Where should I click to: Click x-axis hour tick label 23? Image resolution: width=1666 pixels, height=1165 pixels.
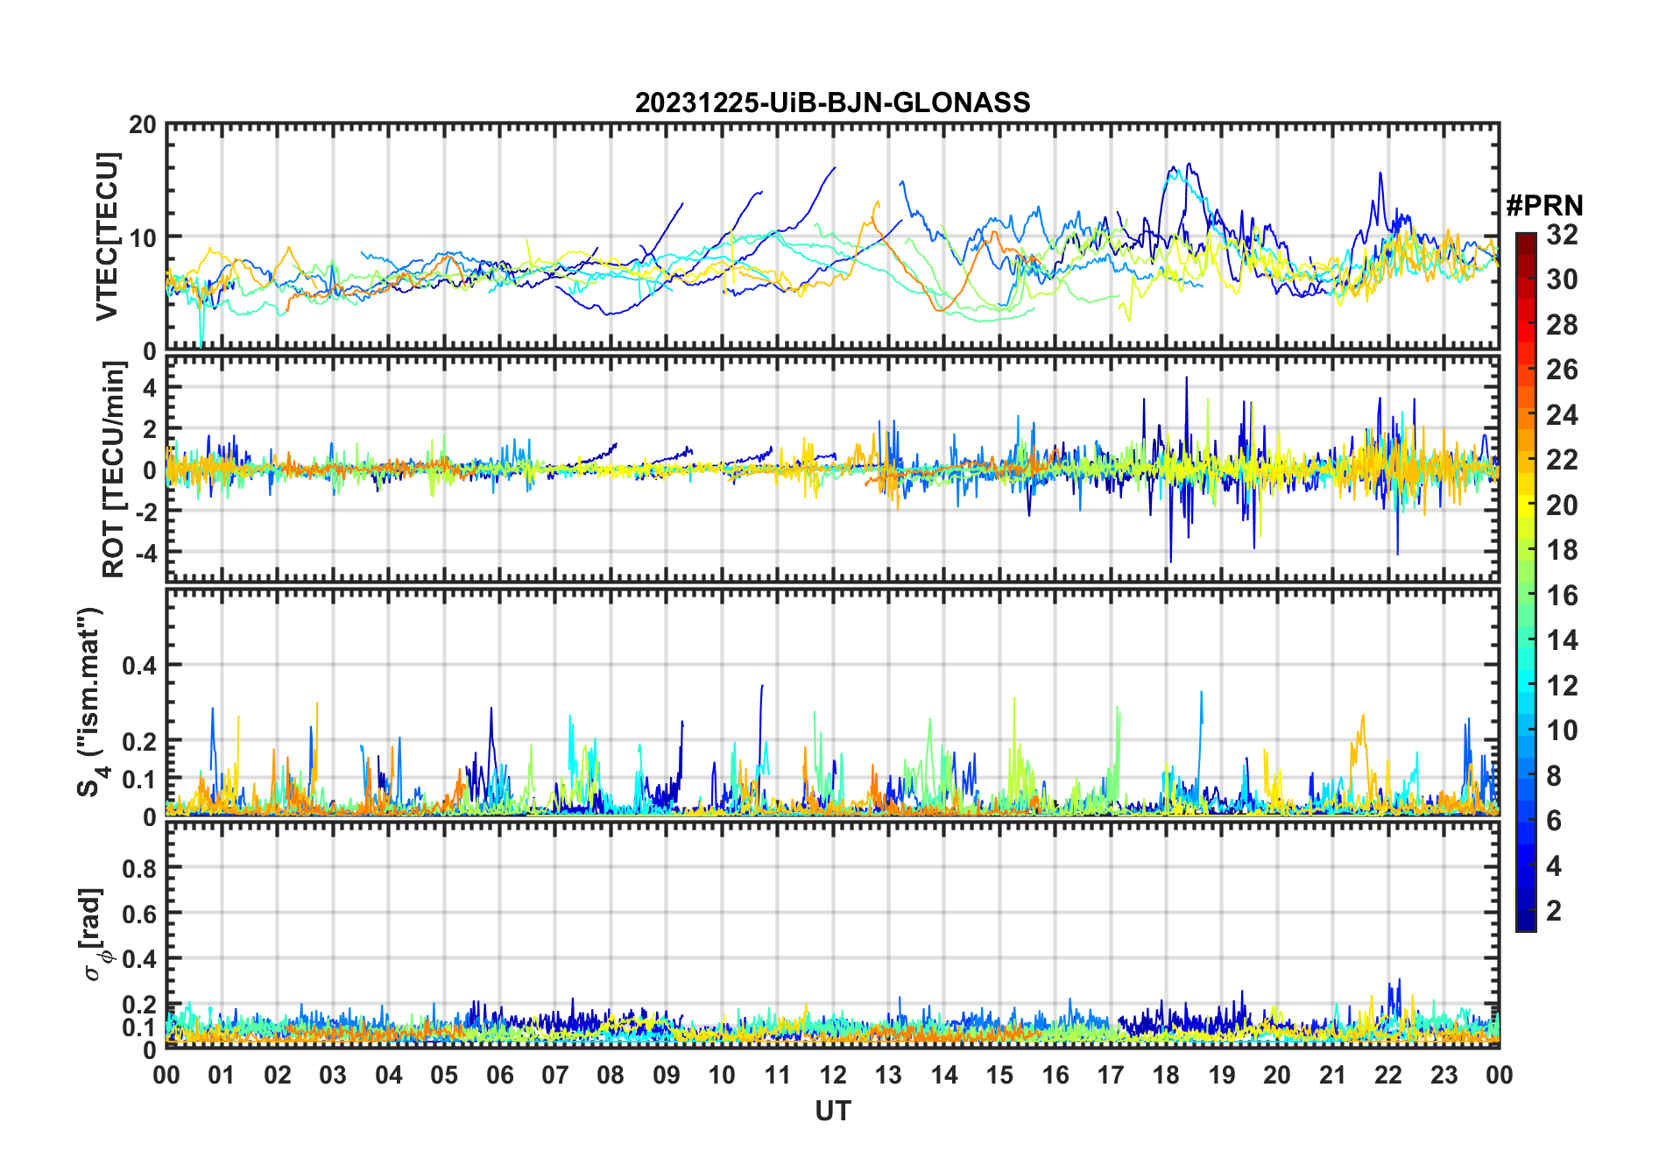click(1444, 1075)
